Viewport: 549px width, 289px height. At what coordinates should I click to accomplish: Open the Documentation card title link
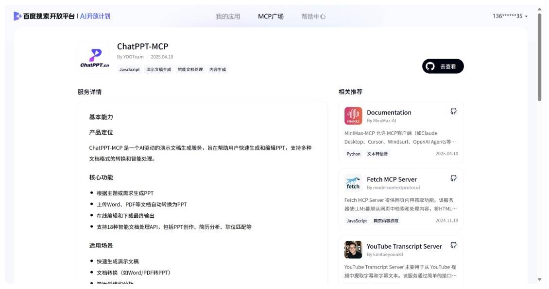(x=389, y=112)
